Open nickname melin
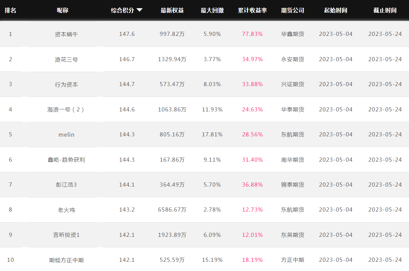 click(x=66, y=135)
